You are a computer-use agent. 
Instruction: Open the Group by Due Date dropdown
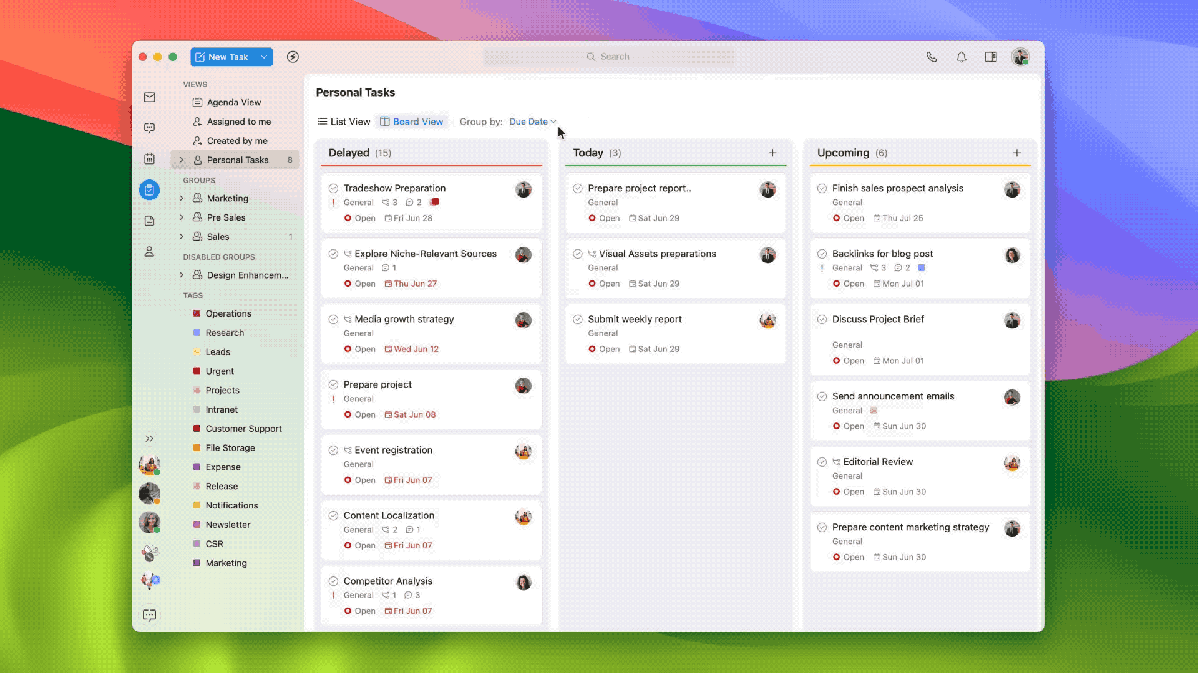532,122
